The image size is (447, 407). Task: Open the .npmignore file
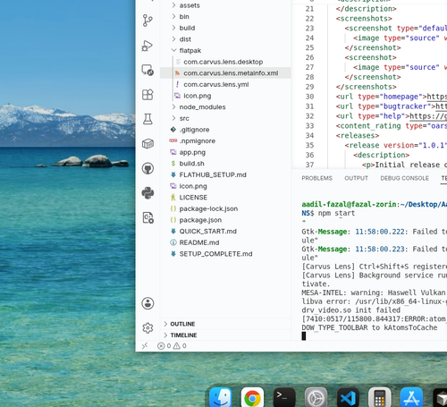tap(225, 141)
